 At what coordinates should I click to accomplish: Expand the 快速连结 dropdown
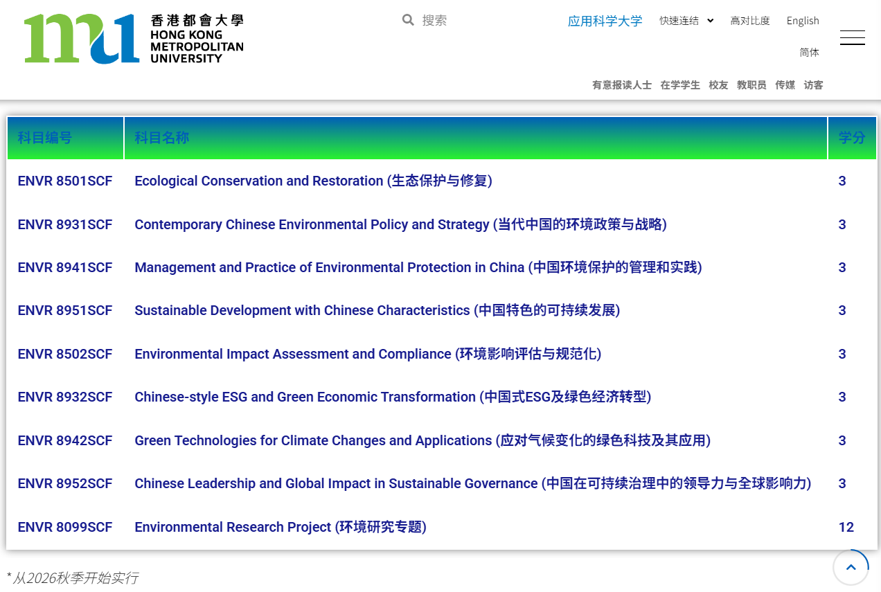coord(686,21)
